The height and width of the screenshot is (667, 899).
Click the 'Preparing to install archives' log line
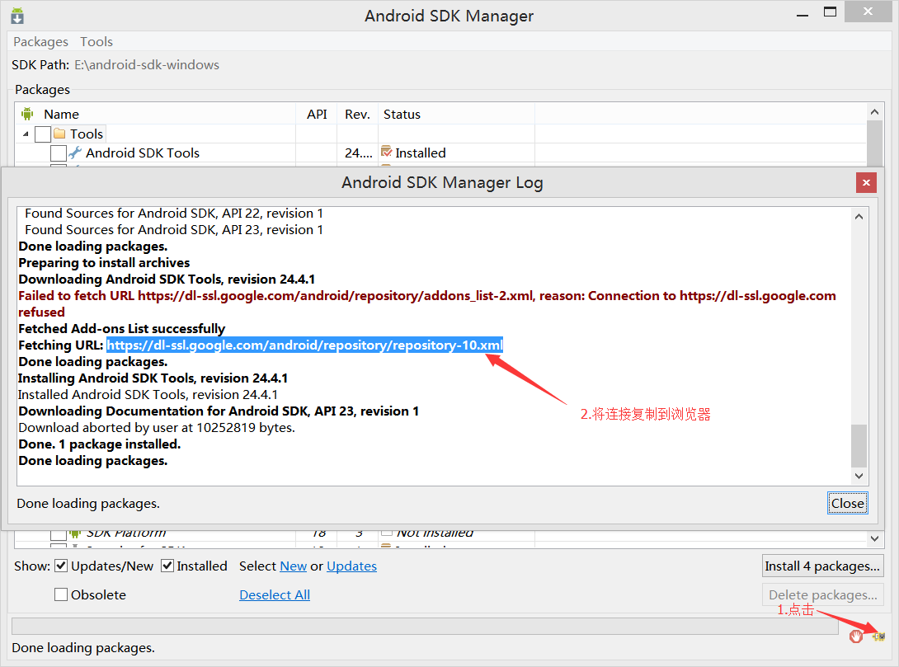104,262
